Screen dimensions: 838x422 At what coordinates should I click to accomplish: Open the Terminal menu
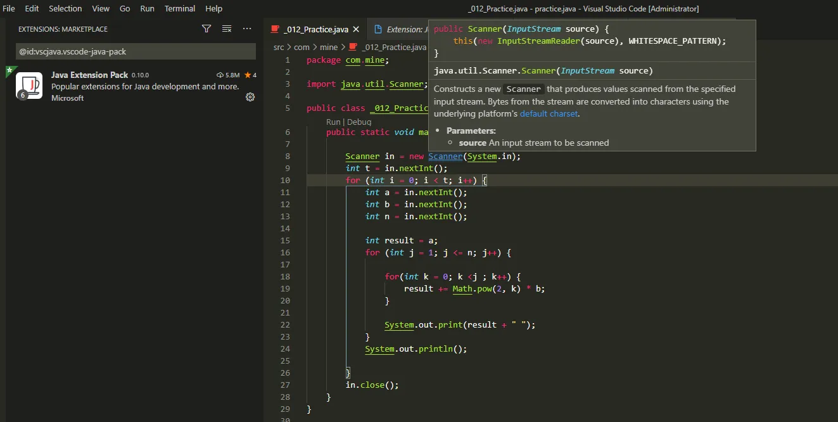(x=180, y=8)
